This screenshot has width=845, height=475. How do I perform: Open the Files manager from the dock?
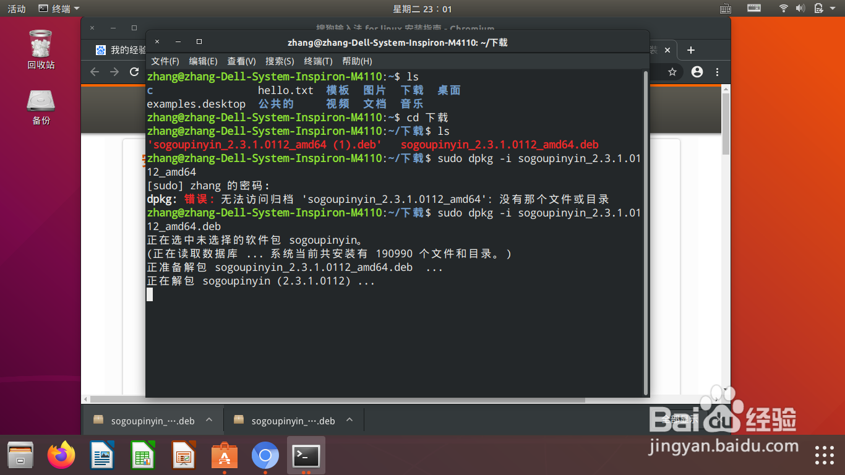coord(20,456)
